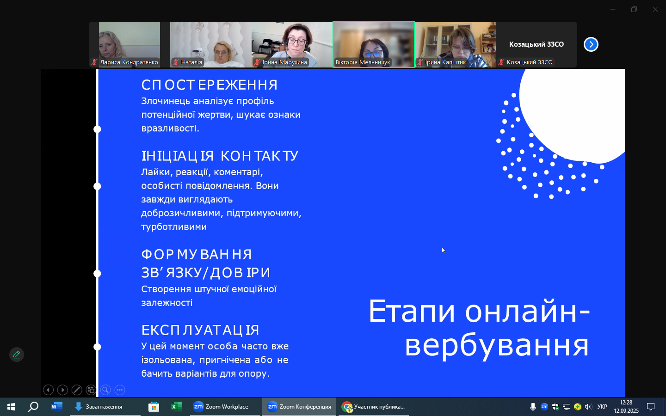Open slideshow more options ellipsis
This screenshot has width=666, height=416.
120,390
